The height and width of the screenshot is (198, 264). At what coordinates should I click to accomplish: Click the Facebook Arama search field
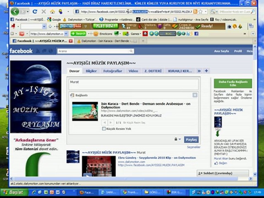[x=96, y=51]
